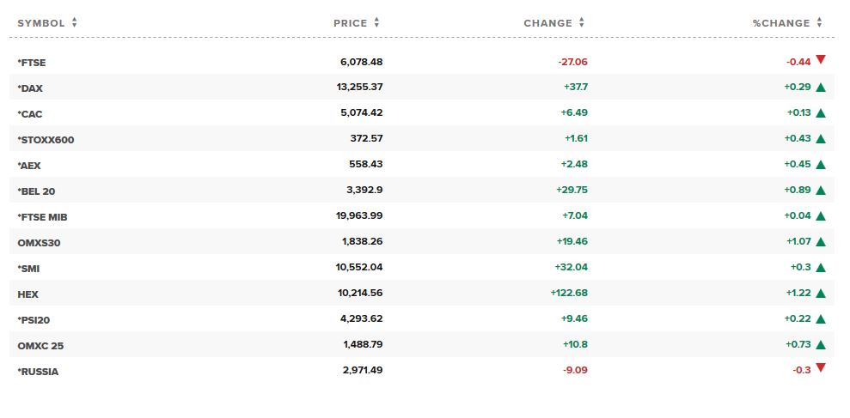Sort by the sort arrows beside PRICE
Viewport: 850px width, 418px height.
click(376, 22)
